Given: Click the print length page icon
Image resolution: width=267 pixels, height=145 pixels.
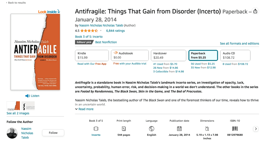Looking at the screenshot, I should [124, 129].
